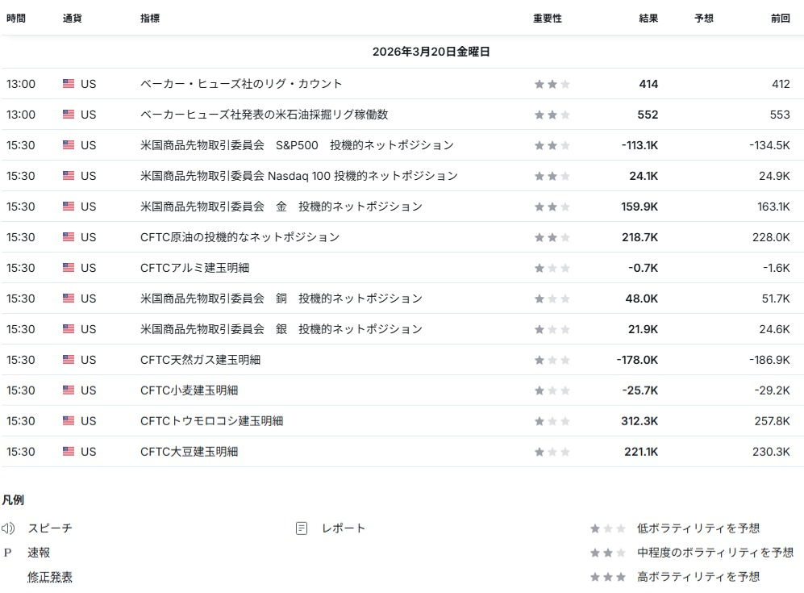This screenshot has width=804, height=593.
Task: Open the Nasdaq 100 投機的ネットポジション event
Action: click(x=298, y=176)
